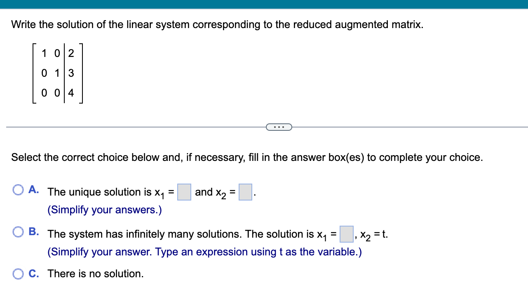528x295 pixels.
Task: Select radio button for choice A
Action: click(18, 189)
